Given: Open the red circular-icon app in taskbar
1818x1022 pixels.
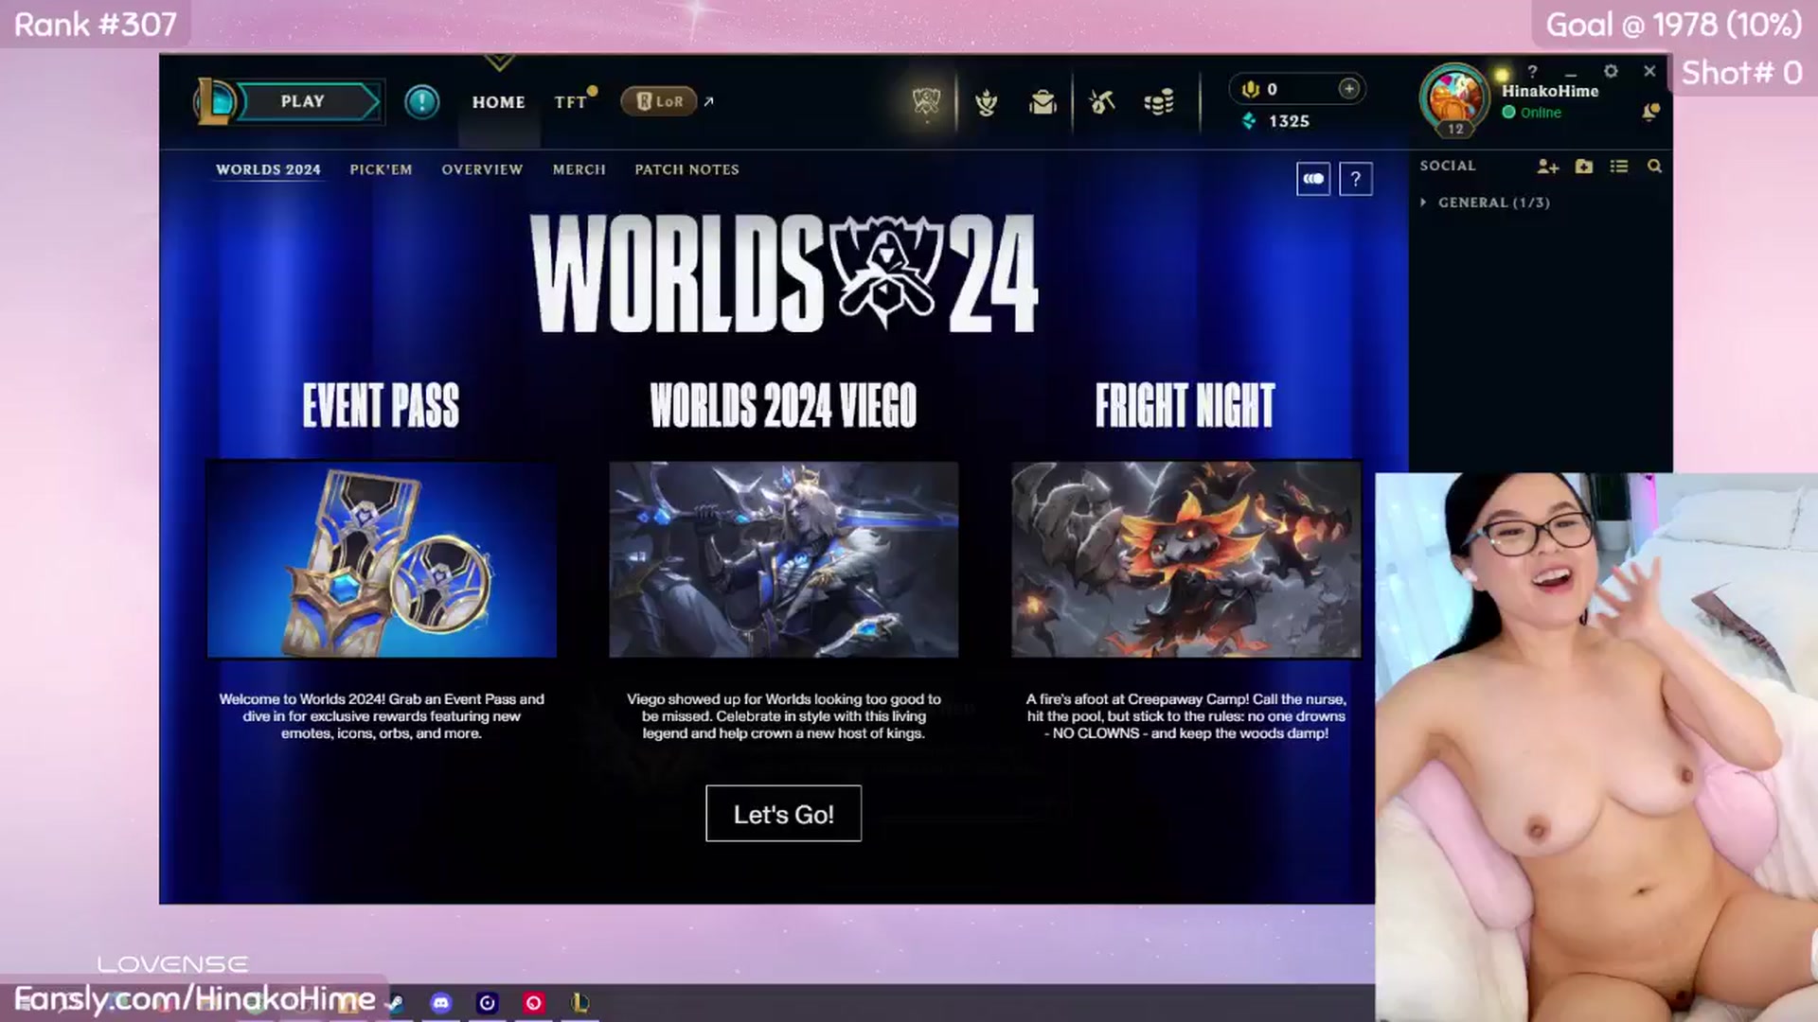Looking at the screenshot, I should tap(533, 1002).
